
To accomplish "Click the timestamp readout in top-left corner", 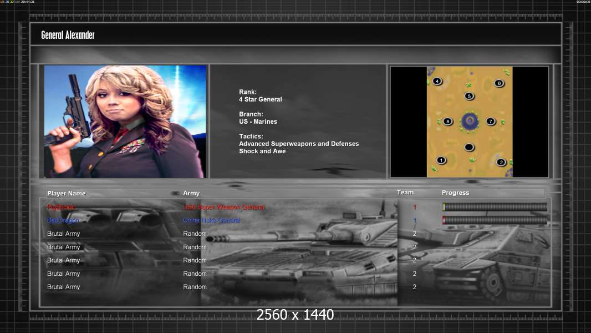I will tap(18, 2).
